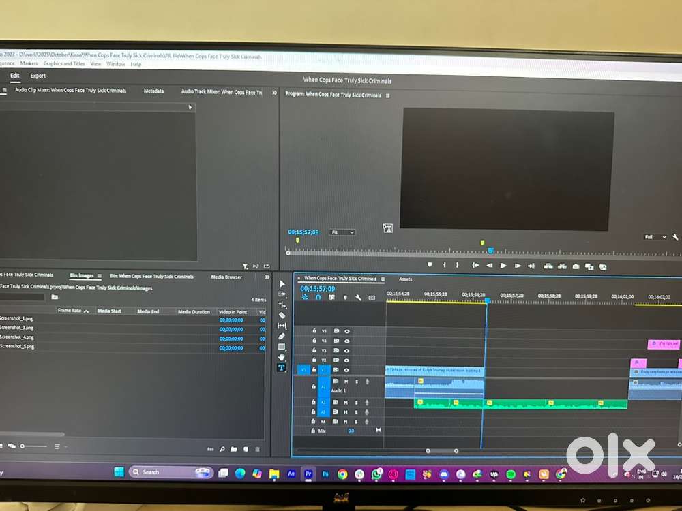The image size is (682, 511).
Task: Select the Razor tool in the tools panel
Action: (282, 315)
